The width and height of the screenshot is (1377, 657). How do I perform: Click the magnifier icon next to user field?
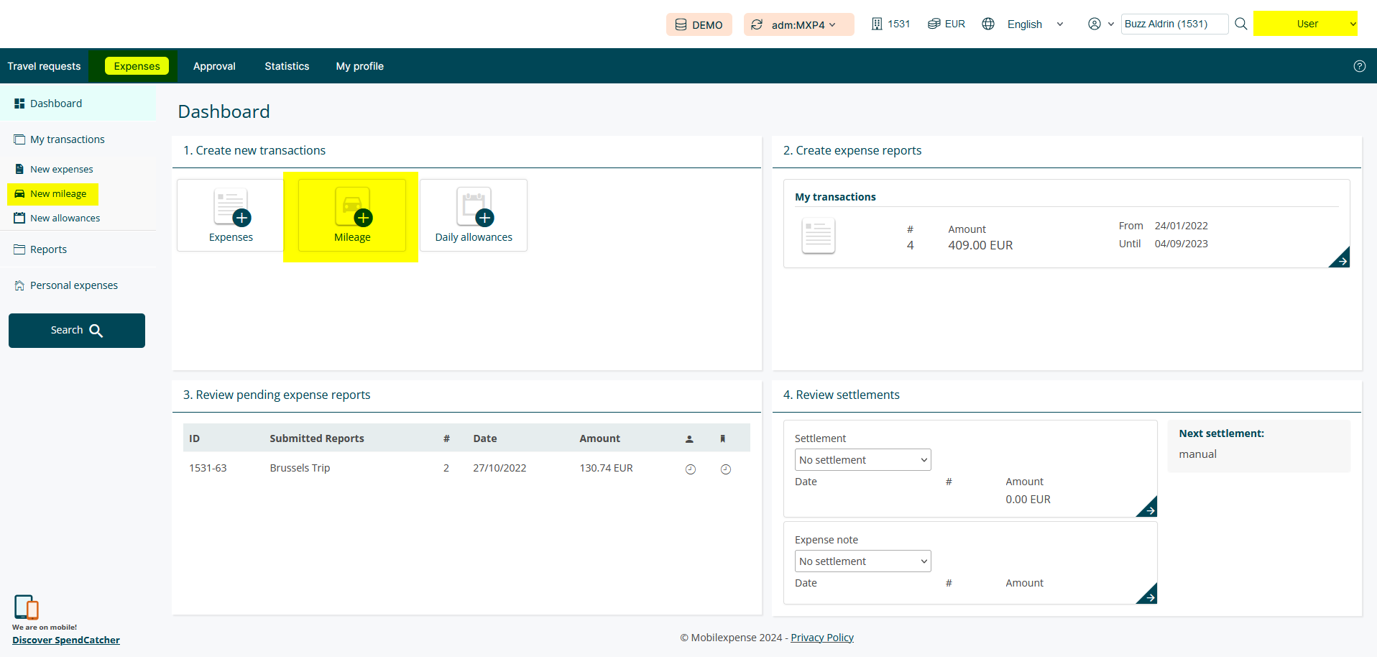(x=1240, y=24)
